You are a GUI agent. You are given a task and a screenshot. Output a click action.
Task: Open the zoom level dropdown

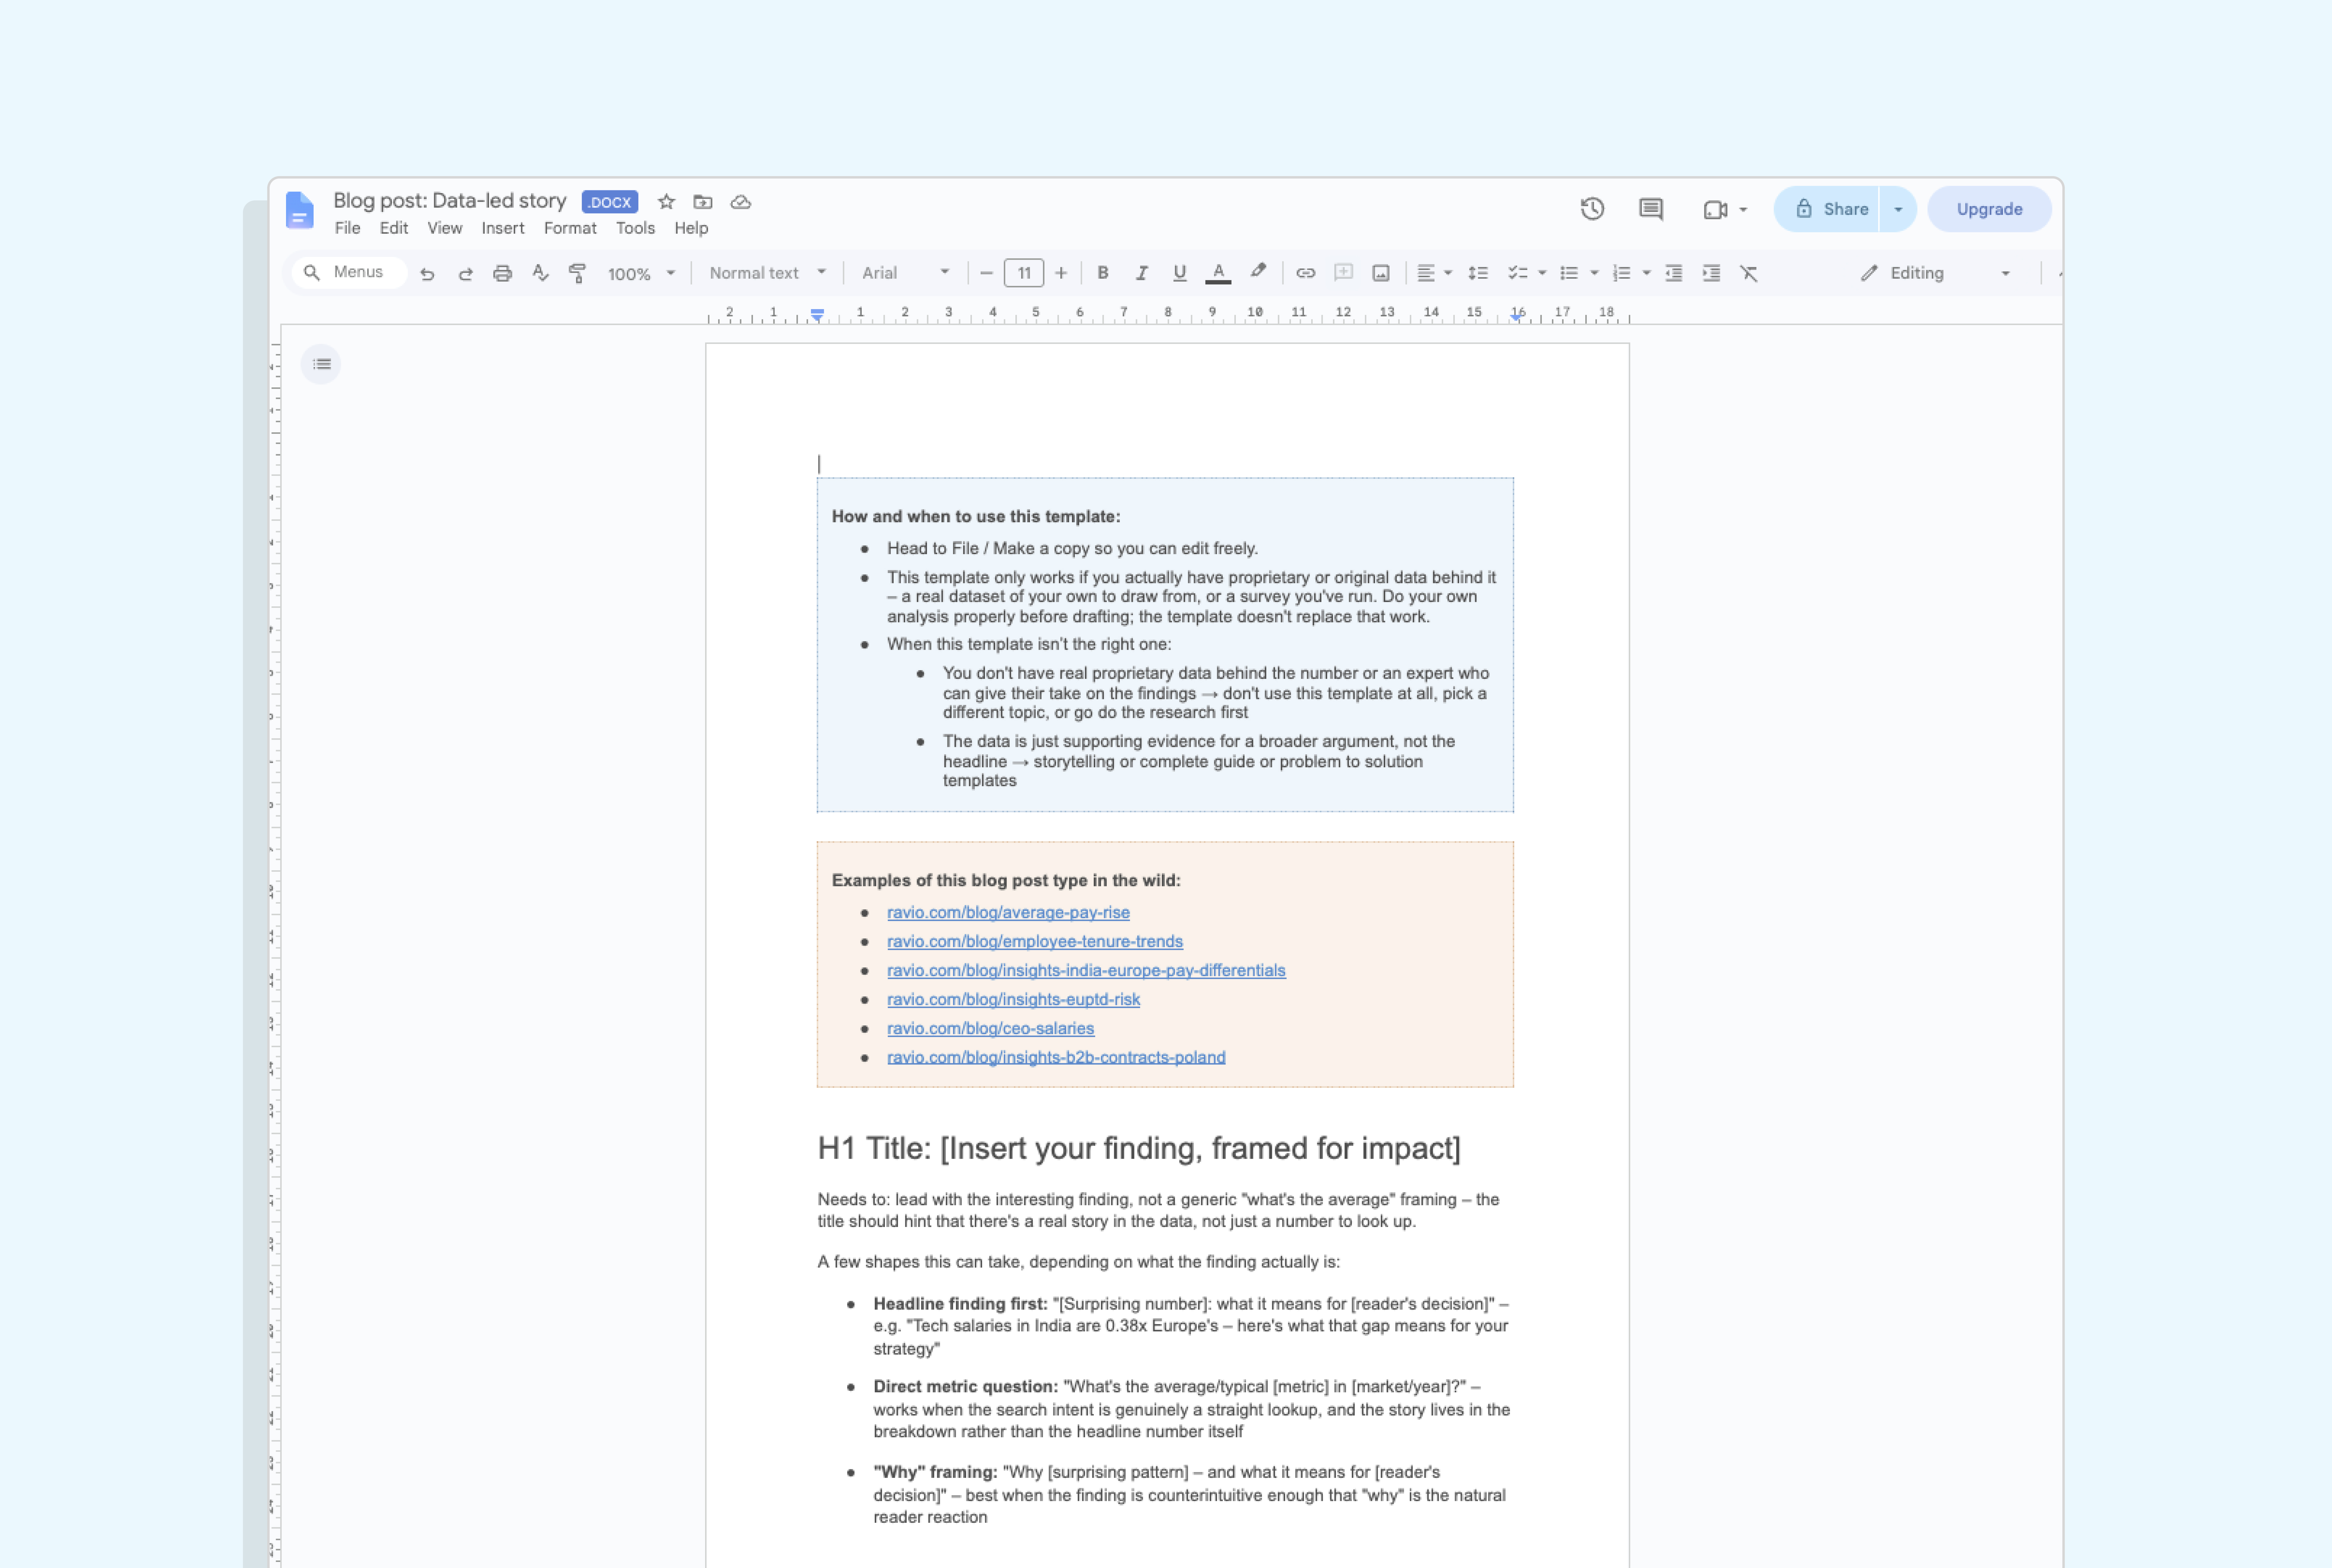tap(642, 274)
